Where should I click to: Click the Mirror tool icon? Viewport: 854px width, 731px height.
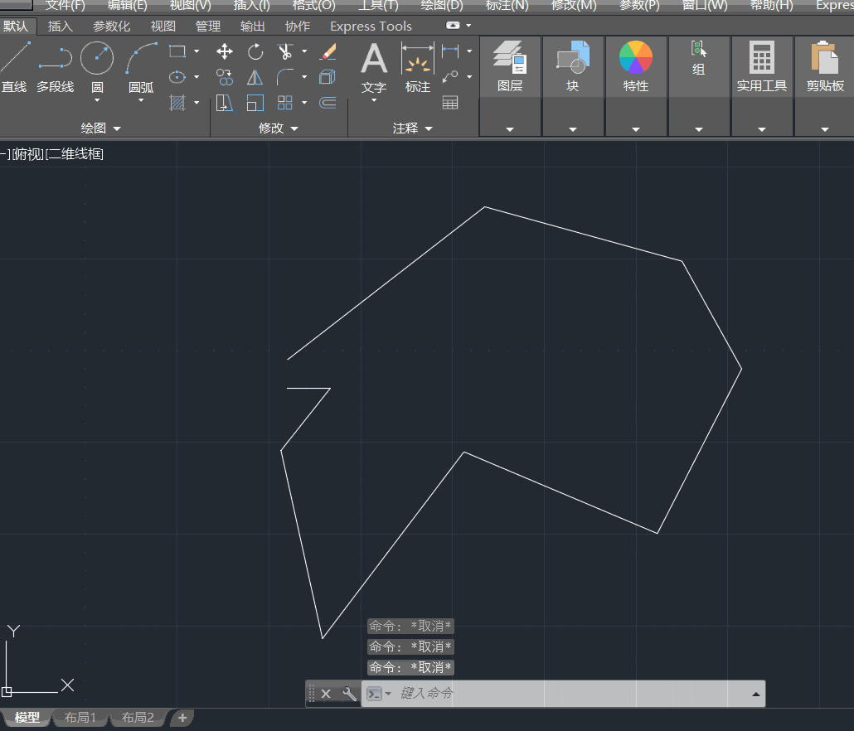click(x=255, y=77)
